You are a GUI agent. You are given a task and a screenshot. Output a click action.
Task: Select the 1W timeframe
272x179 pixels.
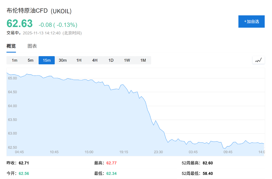point(127,60)
